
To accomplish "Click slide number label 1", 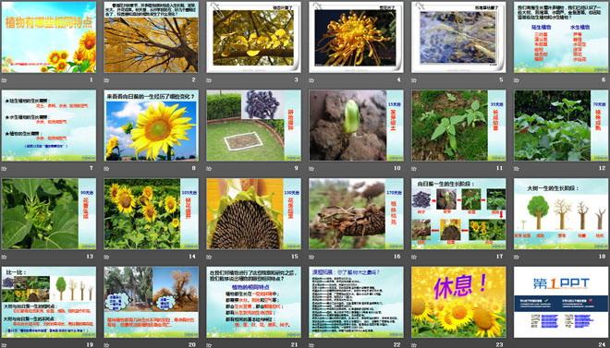I will [x=91, y=80].
